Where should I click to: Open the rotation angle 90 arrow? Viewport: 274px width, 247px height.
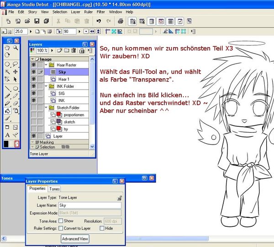79,32
